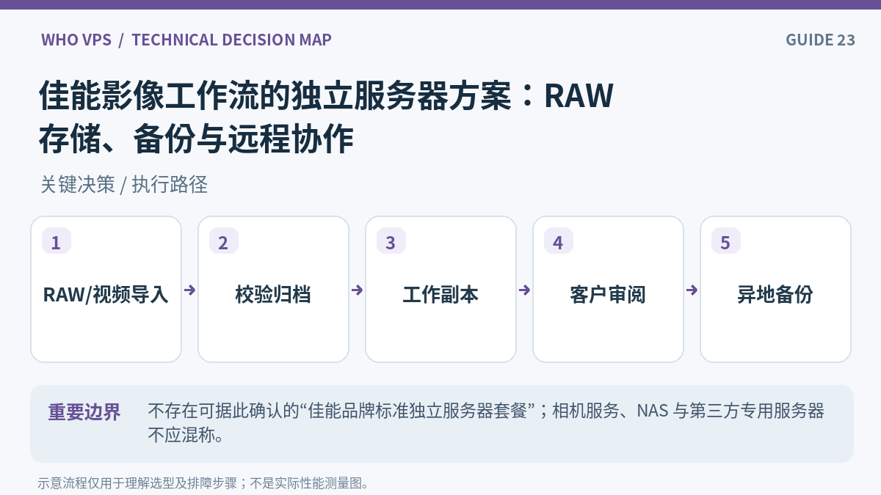Select the 校验归档 step card
This screenshot has height=495, width=881.
(273, 289)
